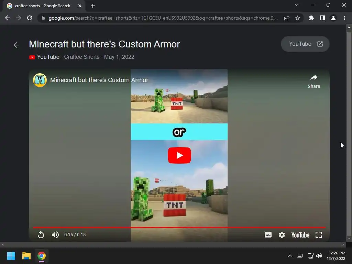Viewport: 352px width, 264px height.
Task: Click horizontal scrollbar right arrow
Action: coord(343,245)
